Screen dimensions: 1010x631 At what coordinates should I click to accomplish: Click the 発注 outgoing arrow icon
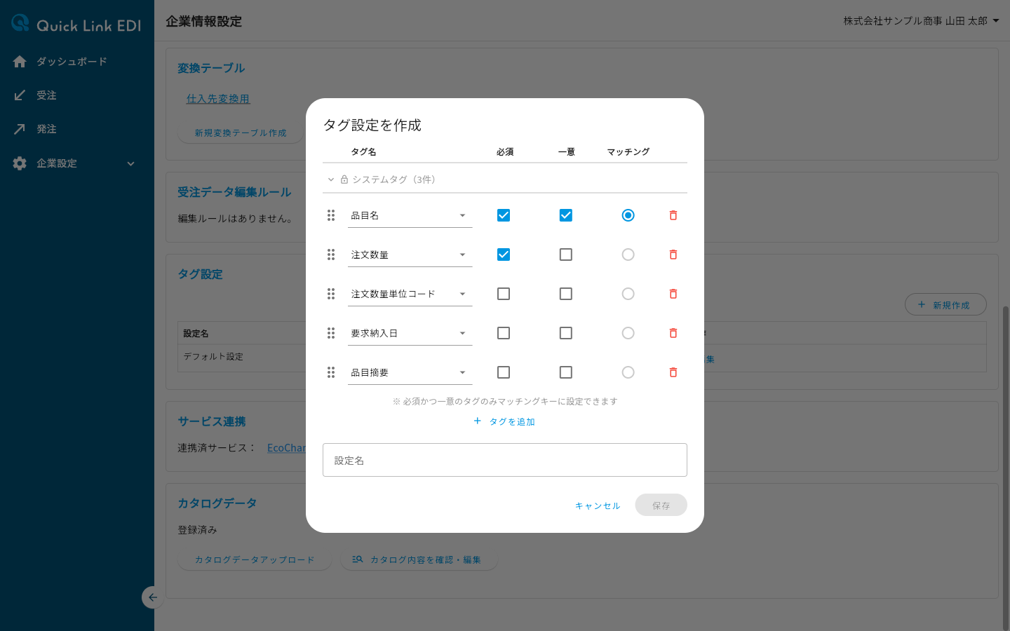click(x=20, y=129)
